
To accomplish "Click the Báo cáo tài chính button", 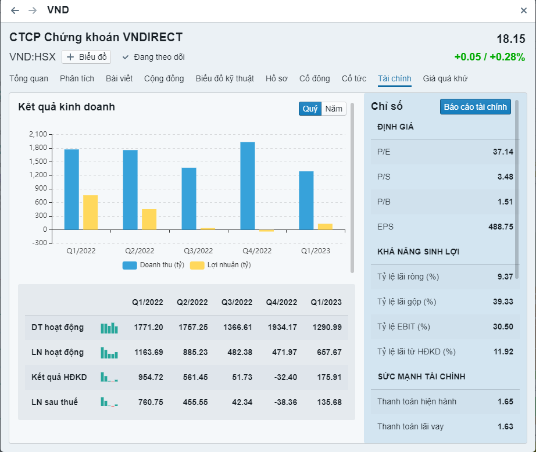I will (475, 107).
